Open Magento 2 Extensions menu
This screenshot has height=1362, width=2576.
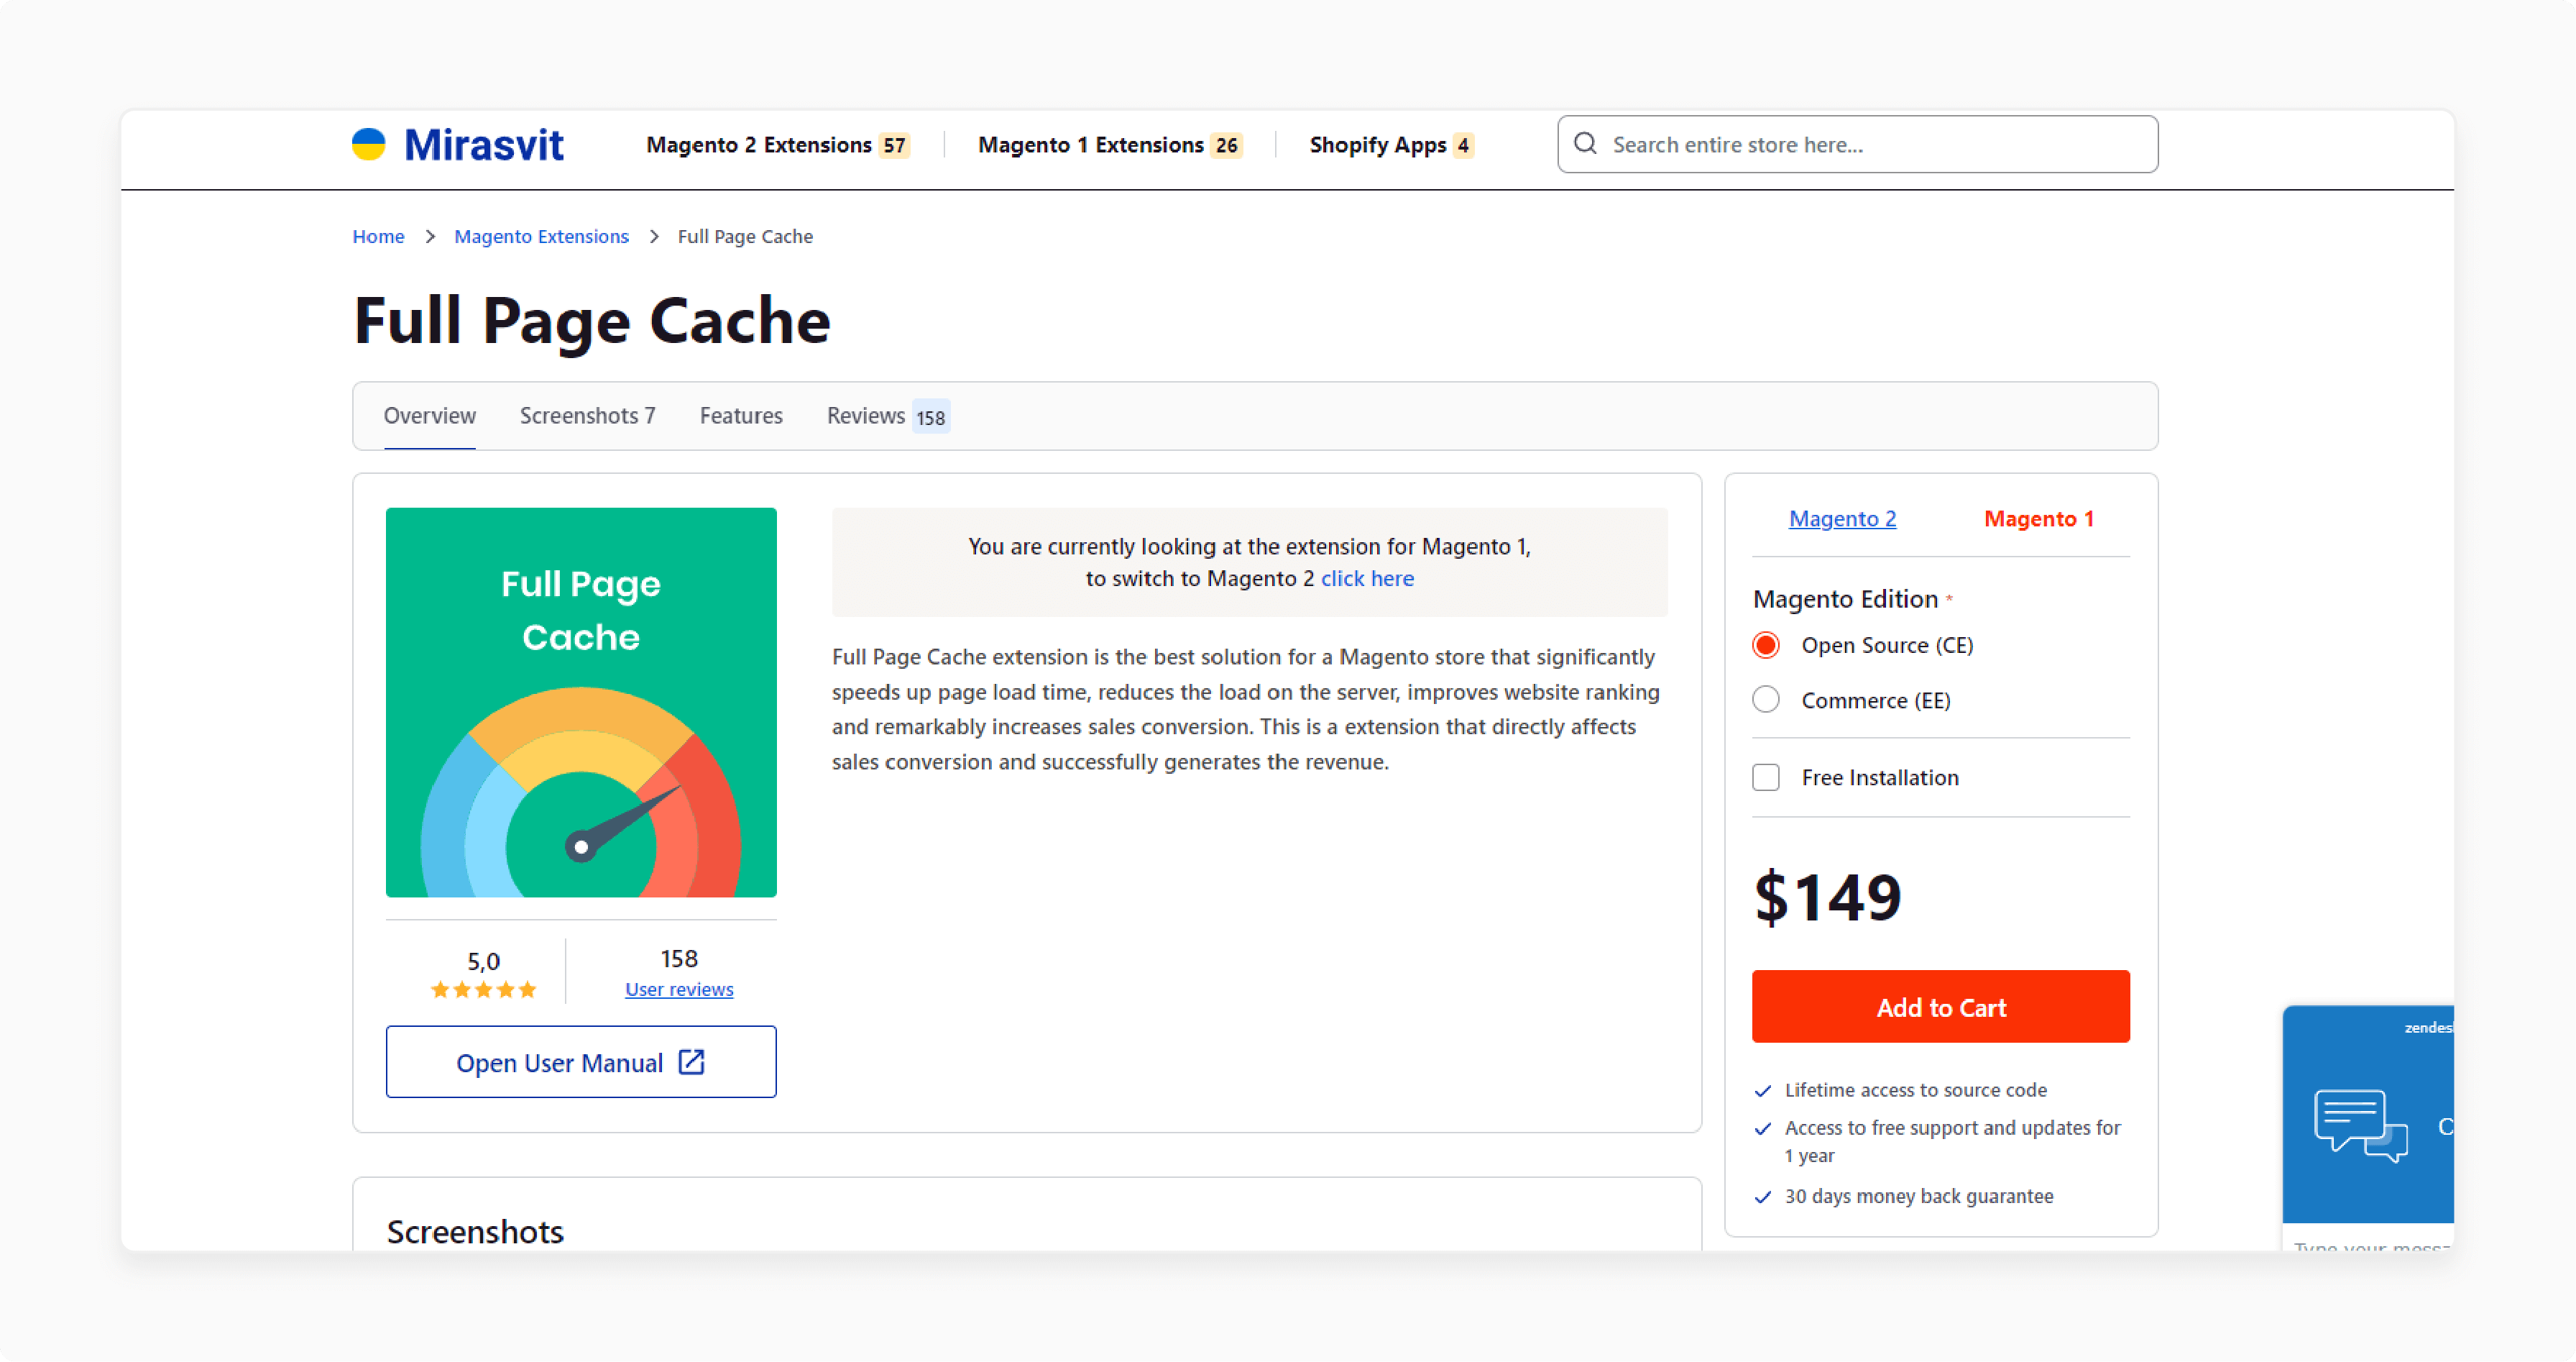point(777,145)
